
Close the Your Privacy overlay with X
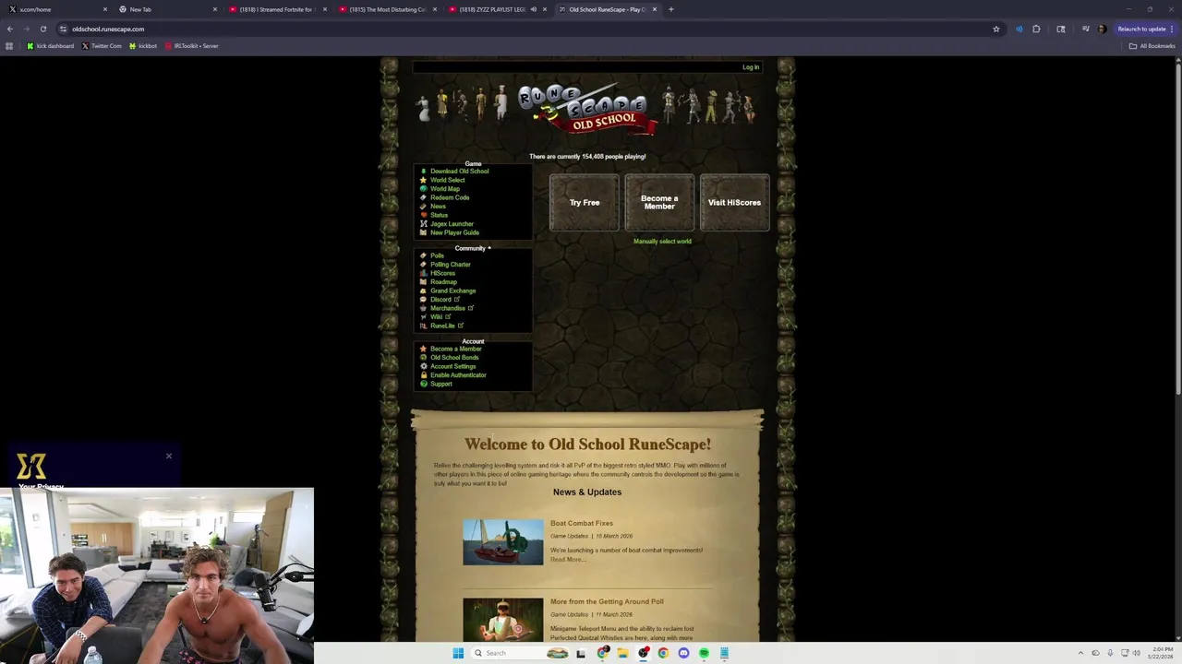[x=168, y=456]
